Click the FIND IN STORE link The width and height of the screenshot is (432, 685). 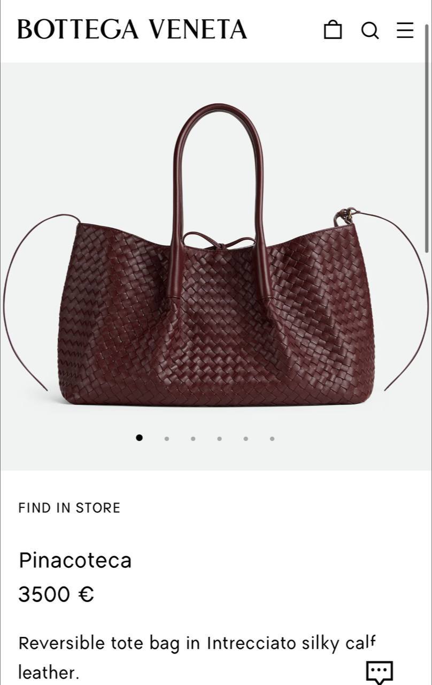[69, 508]
